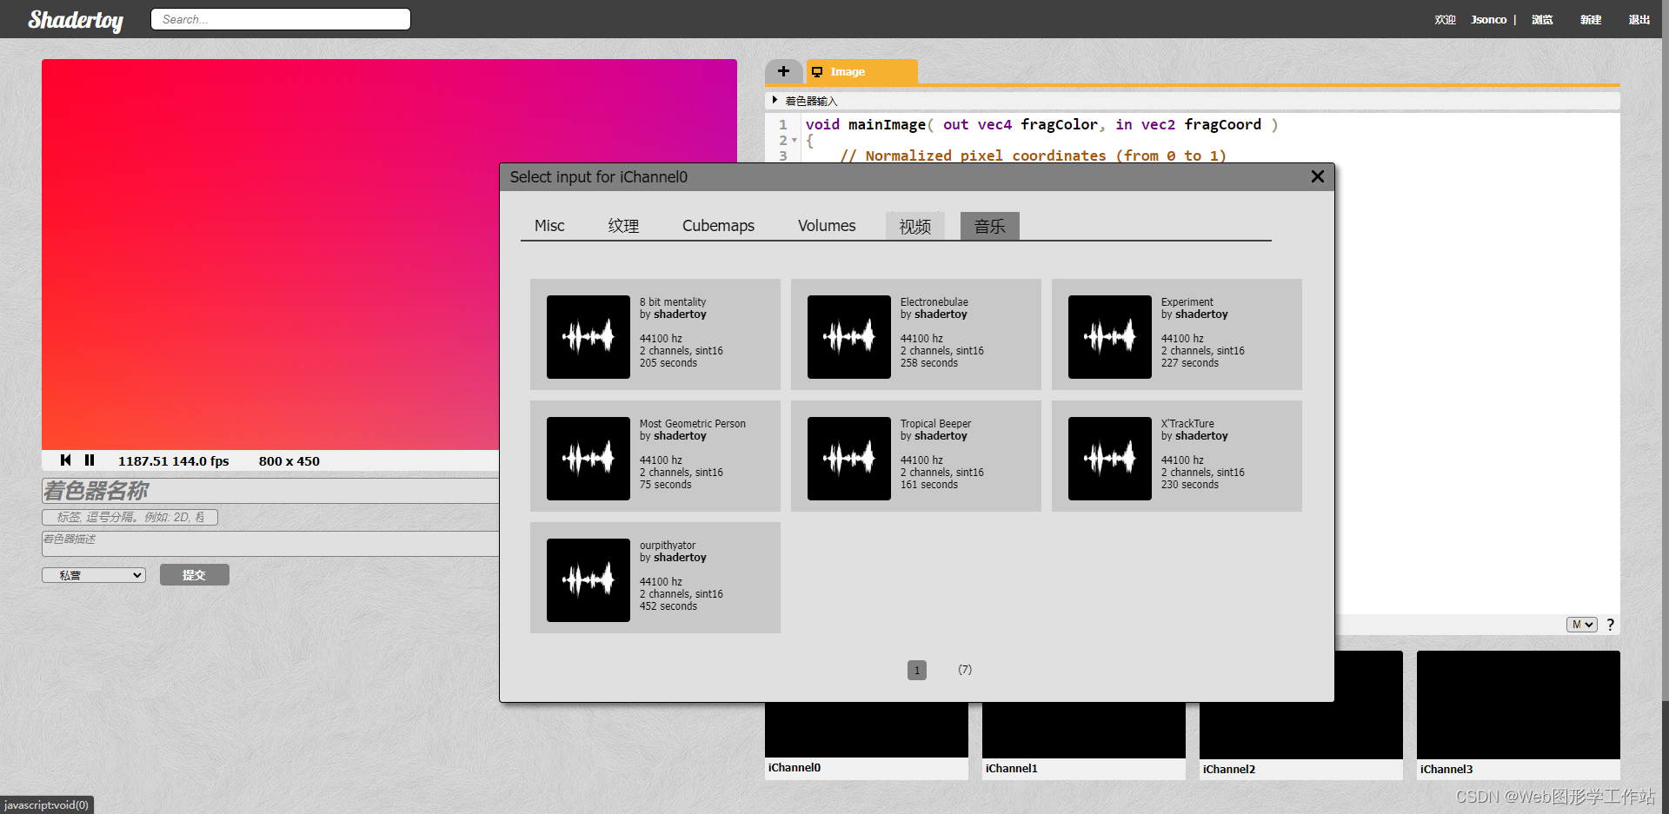Image resolution: width=1669 pixels, height=814 pixels.
Task: Select X'TrackTure audio thumbnail
Action: (x=1110, y=459)
